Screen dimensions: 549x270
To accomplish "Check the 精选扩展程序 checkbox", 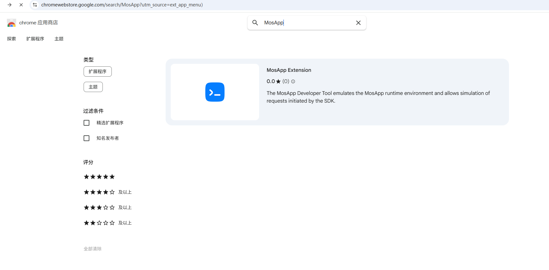I will pyautogui.click(x=86, y=123).
